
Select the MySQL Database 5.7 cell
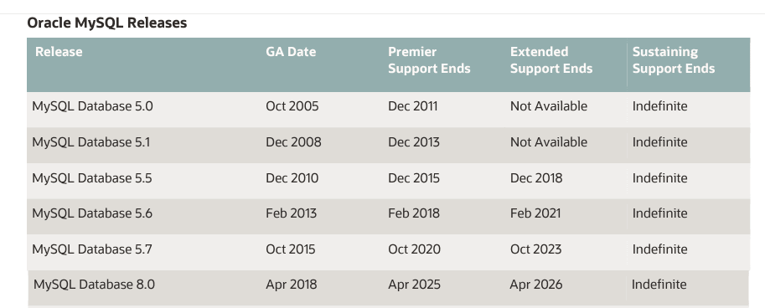[x=92, y=249]
